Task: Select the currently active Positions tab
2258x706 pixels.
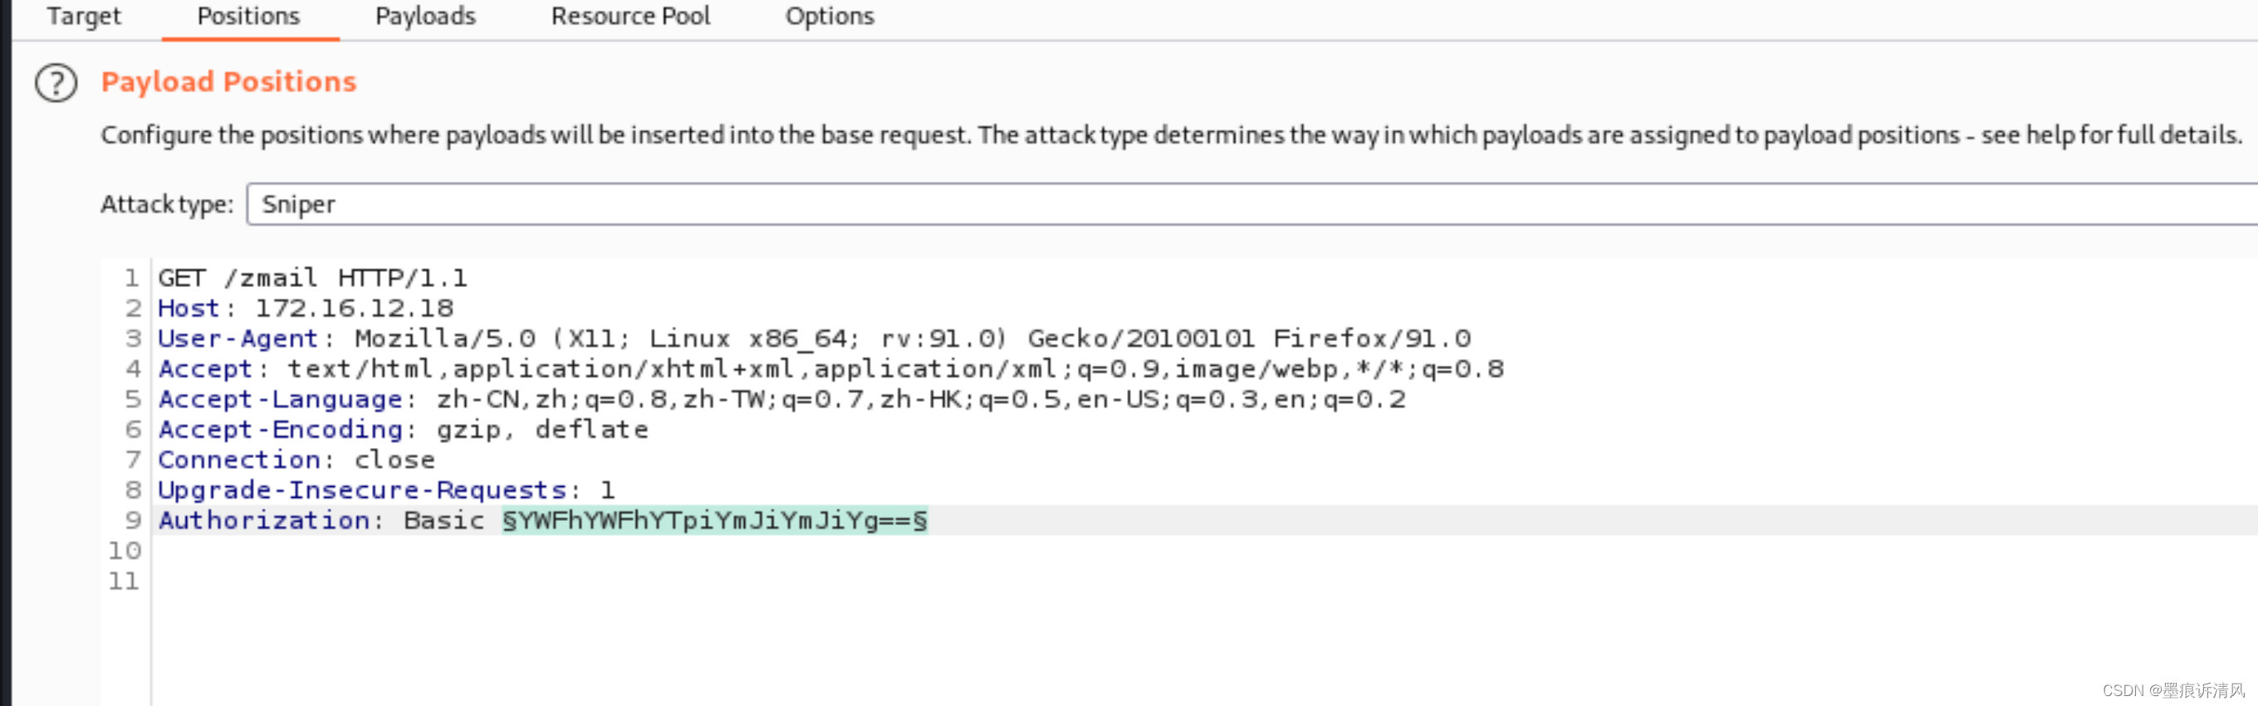Action: (x=248, y=16)
